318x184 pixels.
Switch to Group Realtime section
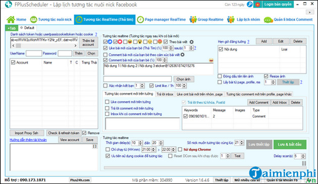206,20
